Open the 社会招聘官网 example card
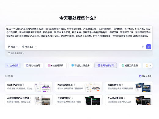This screenshot has width=159, height=119. pos(129,87)
